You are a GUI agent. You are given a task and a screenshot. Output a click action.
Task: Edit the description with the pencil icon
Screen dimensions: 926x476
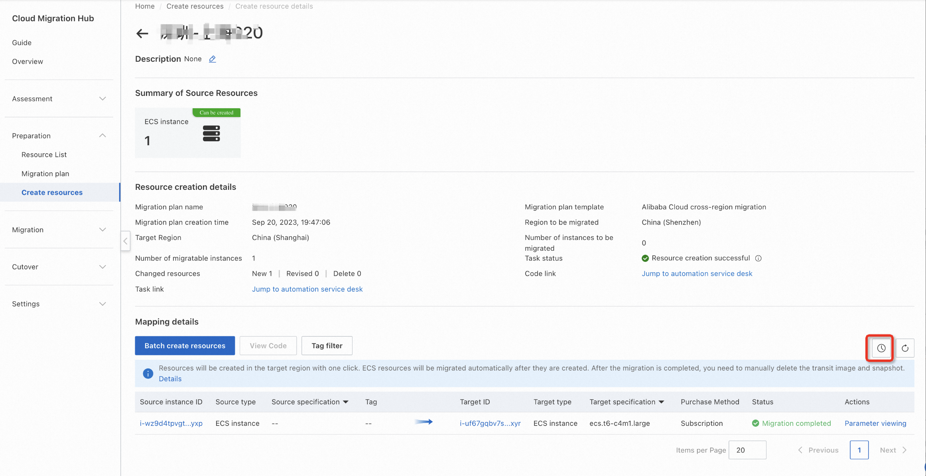click(213, 59)
